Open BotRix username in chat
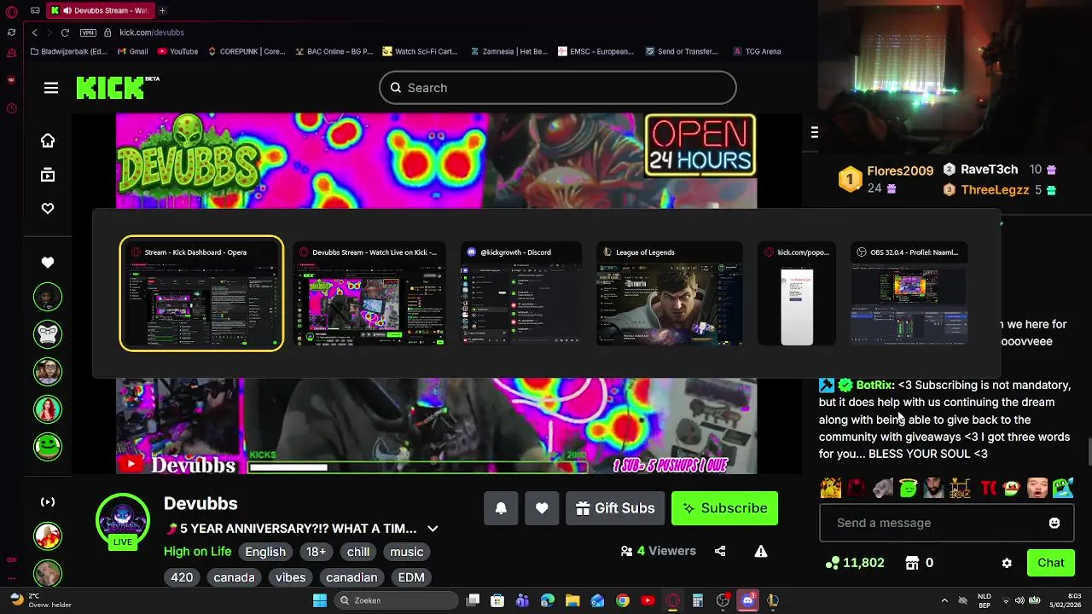 [874, 385]
